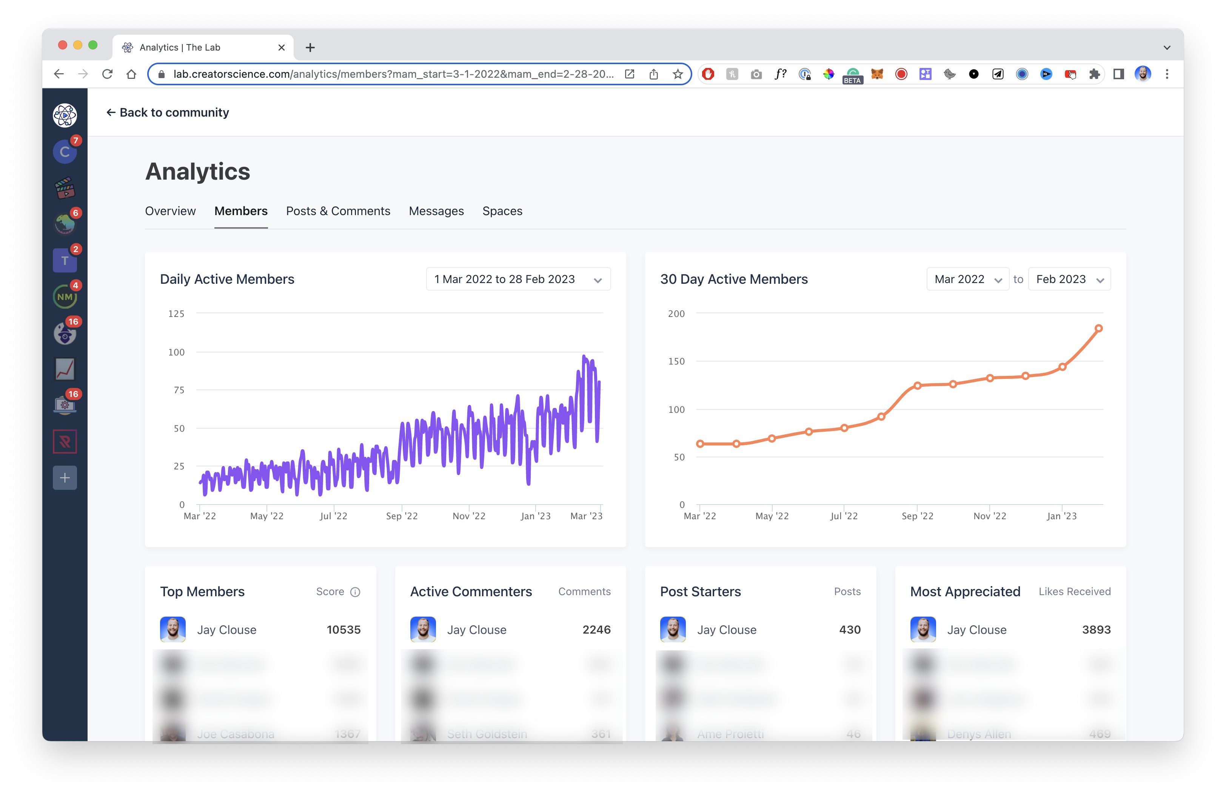1226x797 pixels.
Task: Click the last data point on 30 Day chart
Action: (1098, 328)
